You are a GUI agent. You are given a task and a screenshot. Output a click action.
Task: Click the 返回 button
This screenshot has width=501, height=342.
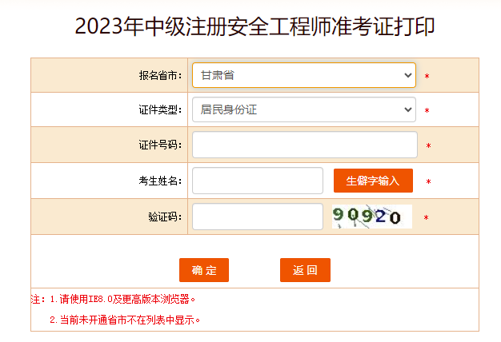pos(305,270)
